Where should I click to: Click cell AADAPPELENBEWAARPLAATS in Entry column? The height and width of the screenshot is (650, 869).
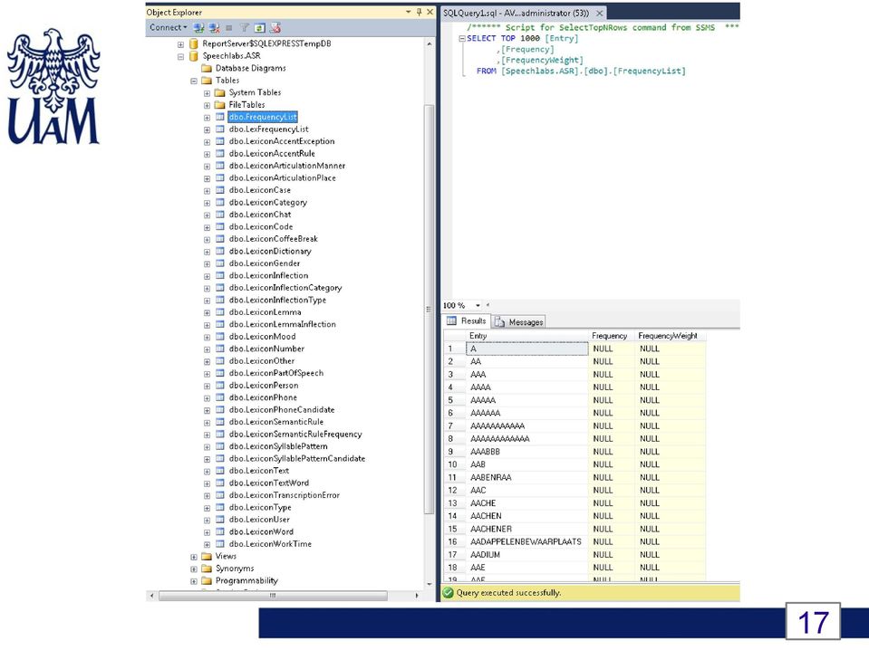coord(527,541)
